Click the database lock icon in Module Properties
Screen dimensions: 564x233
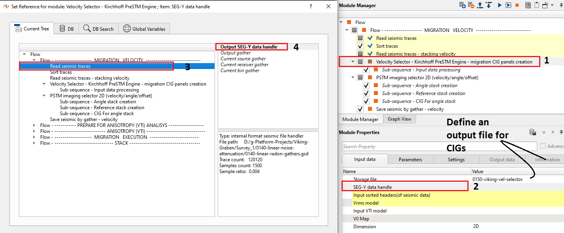532,132
